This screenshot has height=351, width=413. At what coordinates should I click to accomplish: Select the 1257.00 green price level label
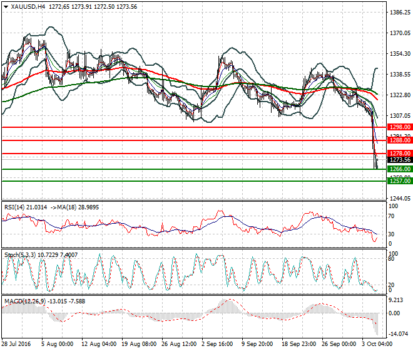400,181
